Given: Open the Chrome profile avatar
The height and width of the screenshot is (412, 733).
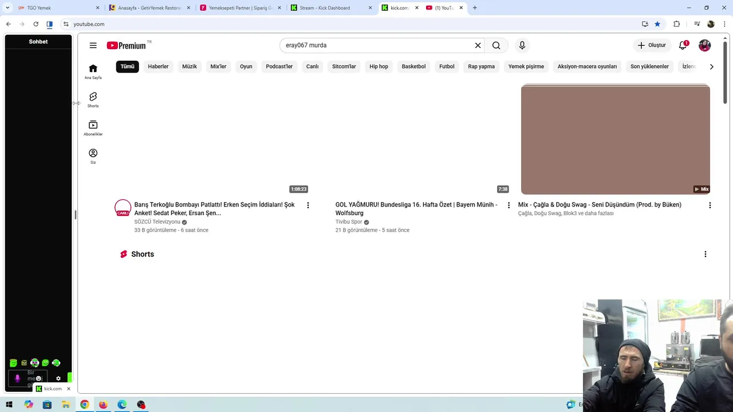Looking at the screenshot, I should point(711,24).
